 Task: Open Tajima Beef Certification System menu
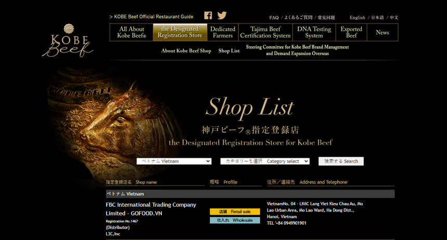click(265, 32)
